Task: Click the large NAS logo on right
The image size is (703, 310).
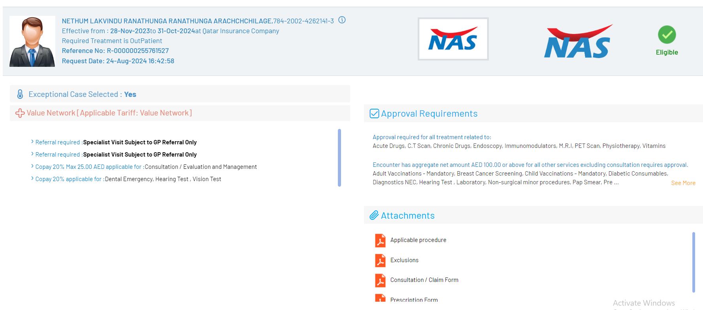Action: [x=578, y=42]
